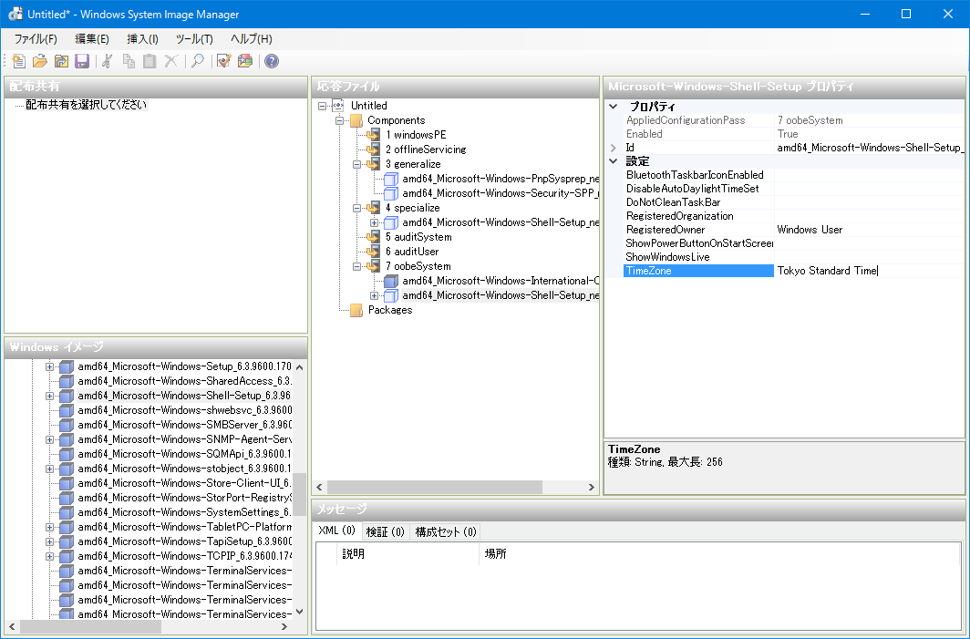Click the 場所 column header

[x=720, y=553]
